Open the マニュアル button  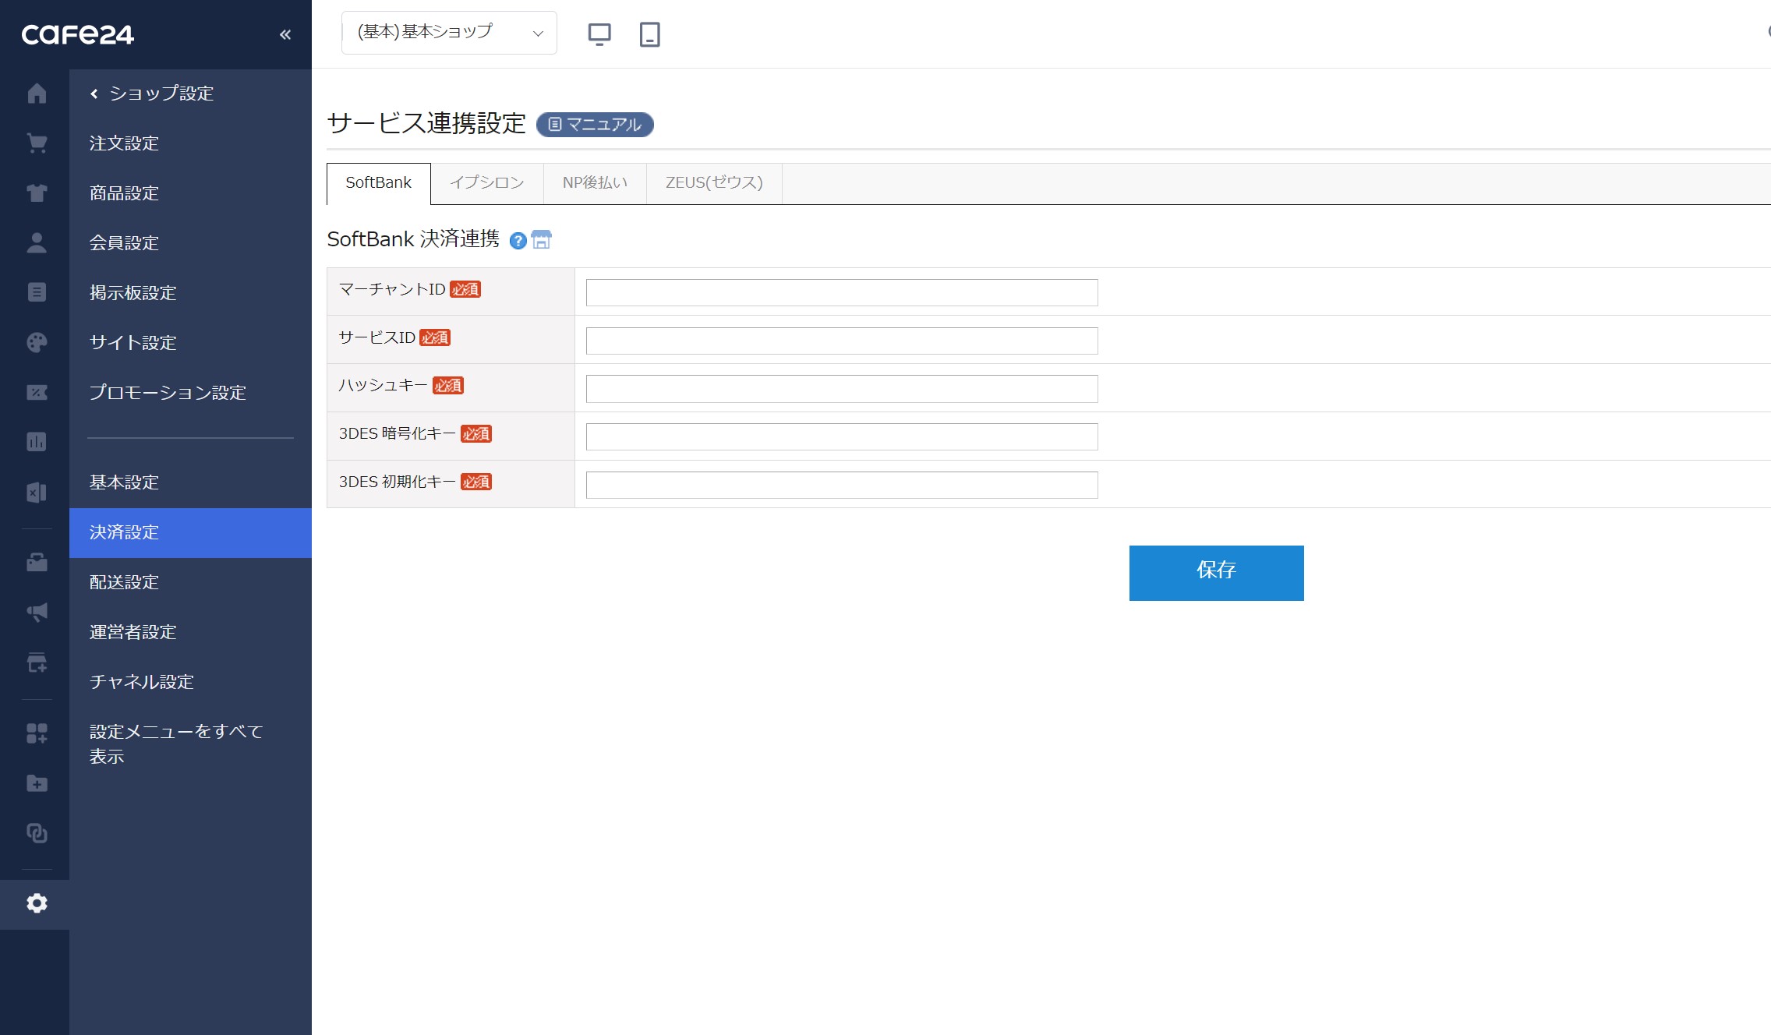(595, 125)
